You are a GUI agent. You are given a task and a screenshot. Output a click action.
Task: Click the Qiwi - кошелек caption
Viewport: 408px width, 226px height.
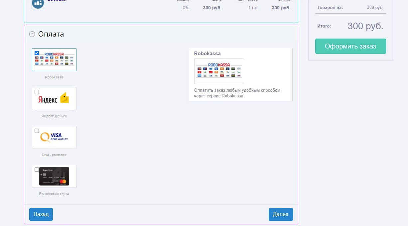pos(54,155)
